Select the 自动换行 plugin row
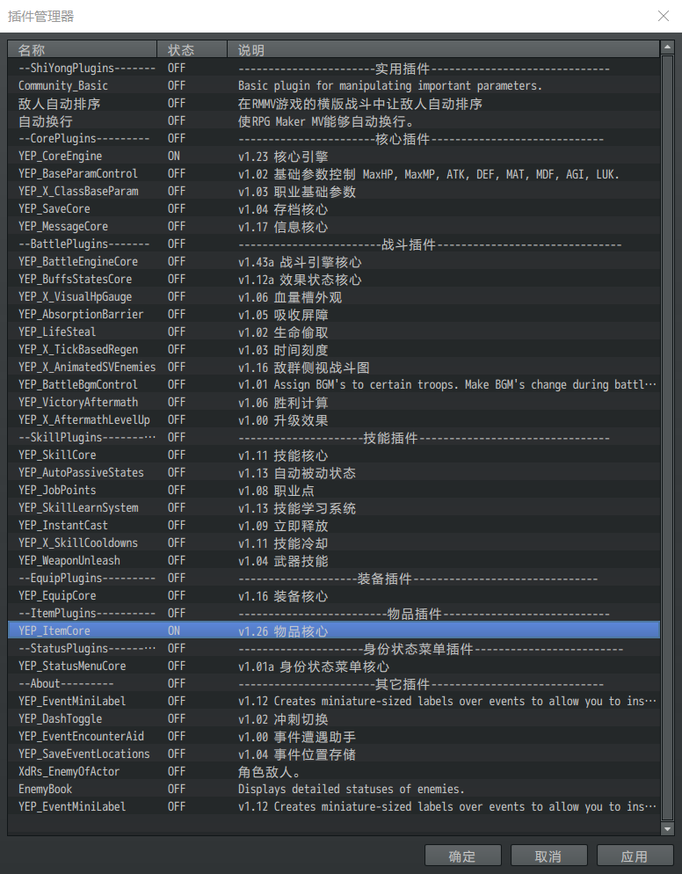 point(334,121)
